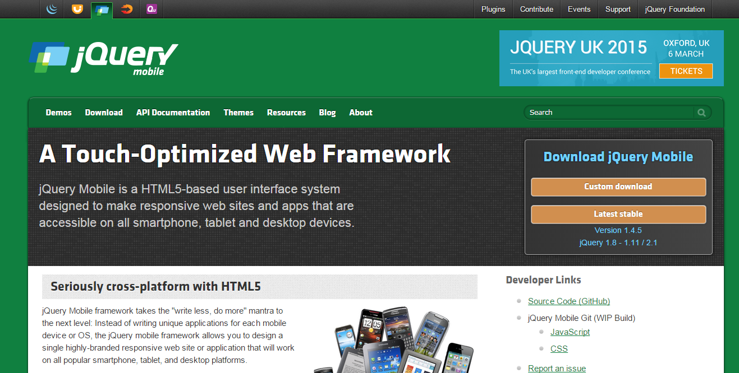Viewport: 739px width, 373px height.
Task: Click the Developer Links heading
Action: [543, 280]
